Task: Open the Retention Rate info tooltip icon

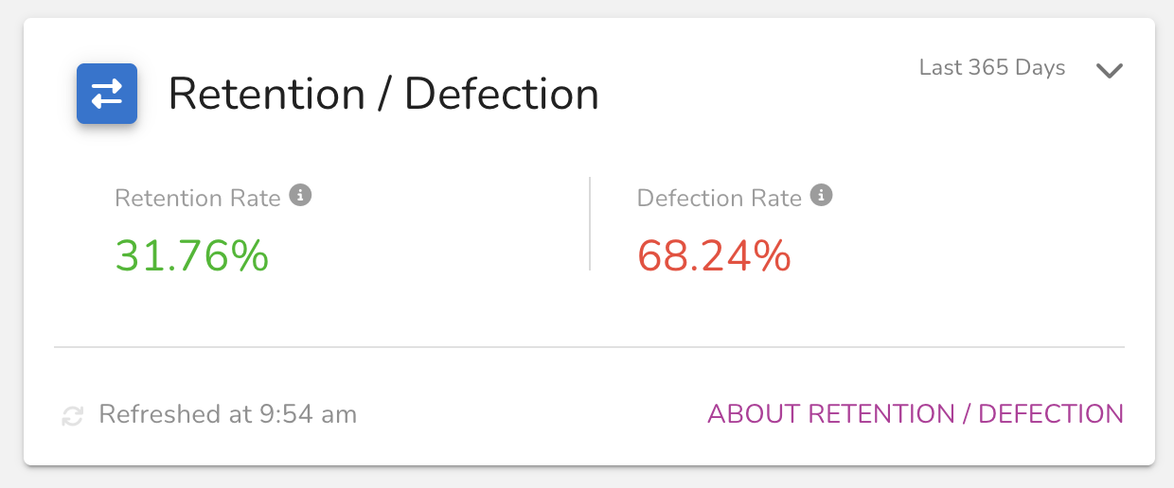Action: 300,197
